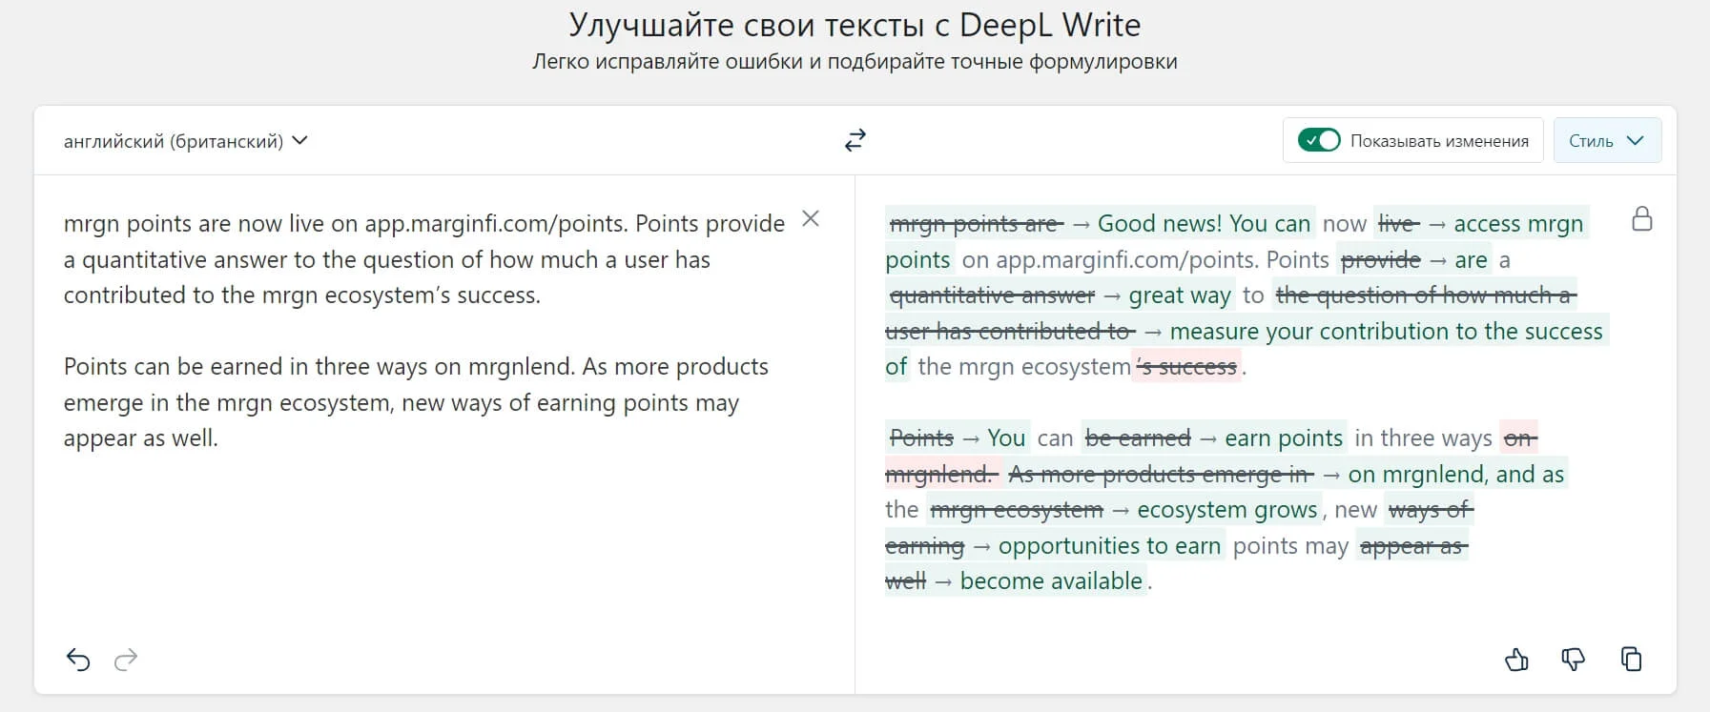This screenshot has width=1710, height=712.
Task: Select the suggestion 'earn points'
Action: coord(1284,438)
